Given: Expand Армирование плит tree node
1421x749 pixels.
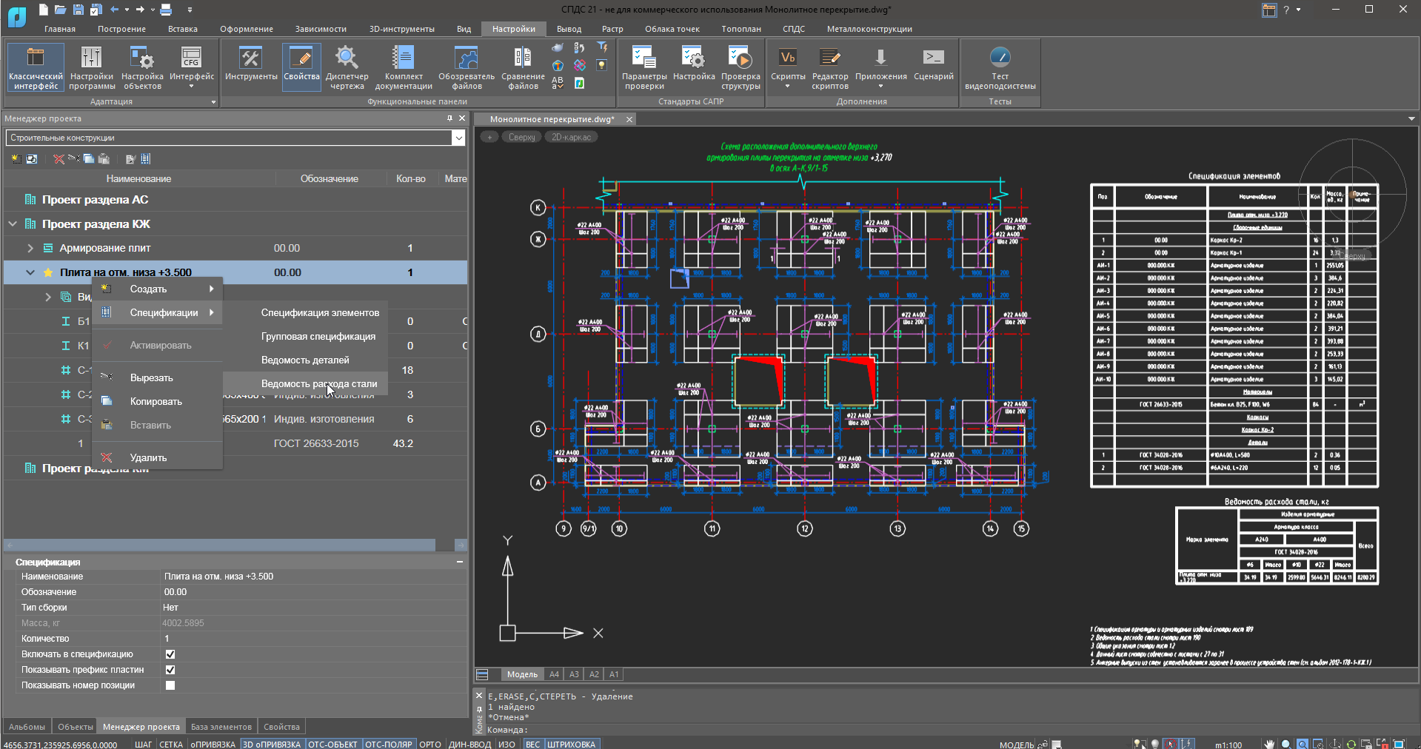Looking at the screenshot, I should pyautogui.click(x=30, y=248).
